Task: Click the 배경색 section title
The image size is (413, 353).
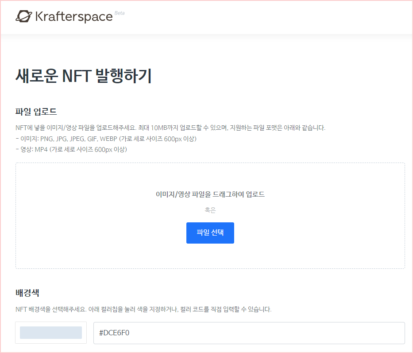Action: 27,293
